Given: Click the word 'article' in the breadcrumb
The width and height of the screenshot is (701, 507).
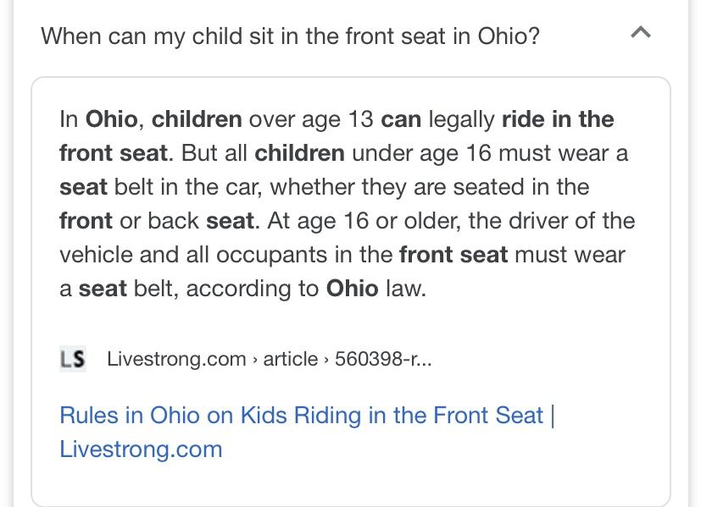Looking at the screenshot, I should [x=290, y=359].
